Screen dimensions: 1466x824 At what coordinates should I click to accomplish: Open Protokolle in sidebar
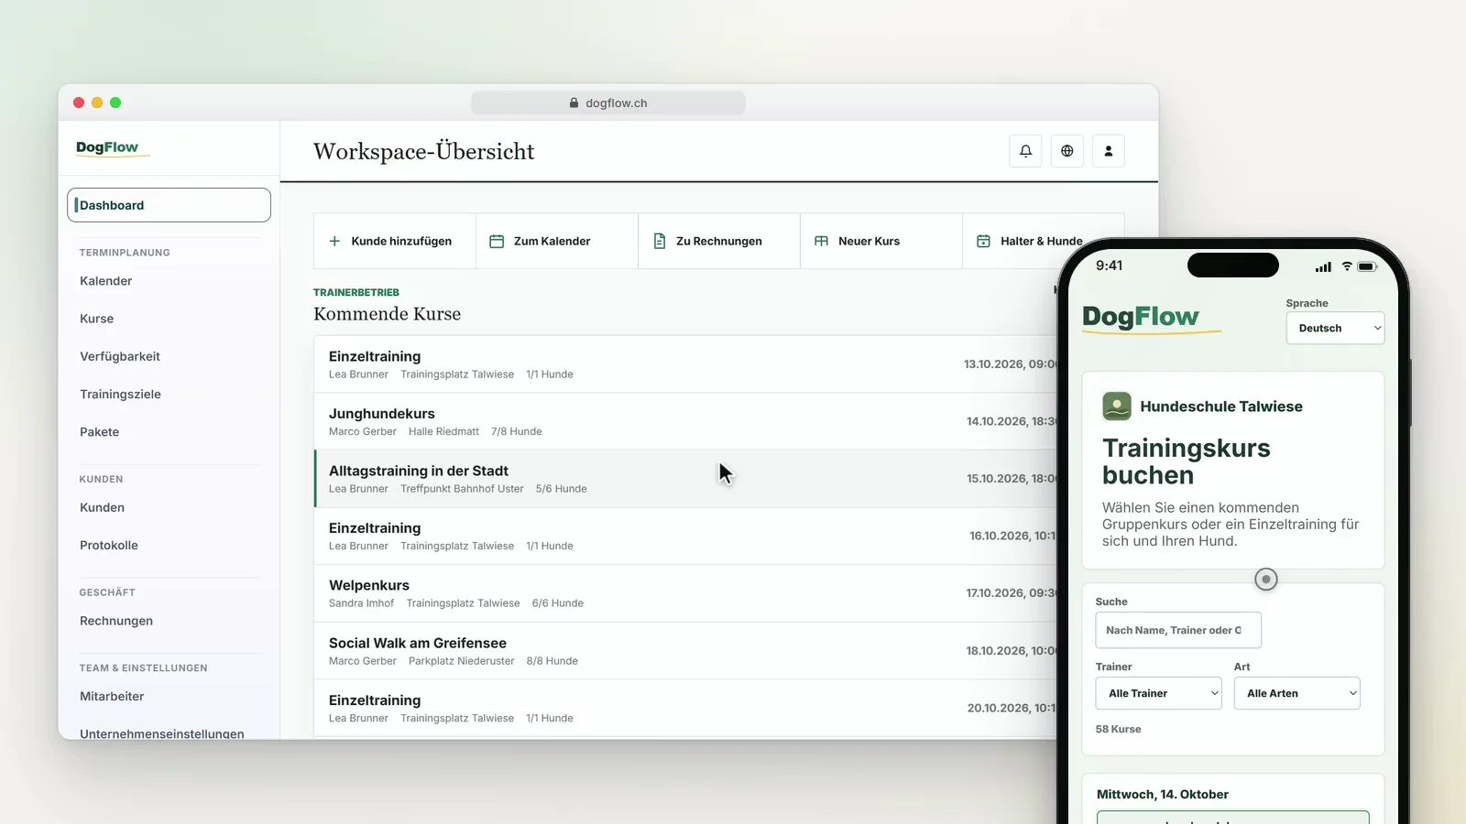coord(109,546)
